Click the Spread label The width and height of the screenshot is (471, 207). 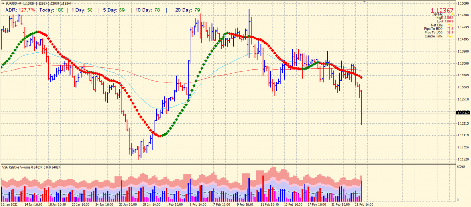tap(437, 14)
